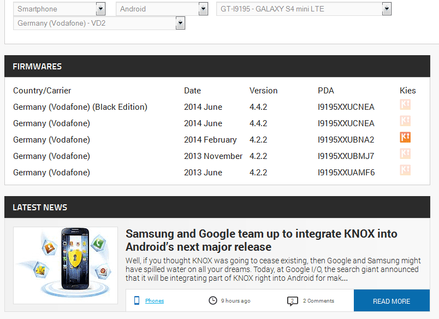This screenshot has height=319, width=439.
Task: Click the clock icon next to 9 hours ago
Action: (x=213, y=300)
